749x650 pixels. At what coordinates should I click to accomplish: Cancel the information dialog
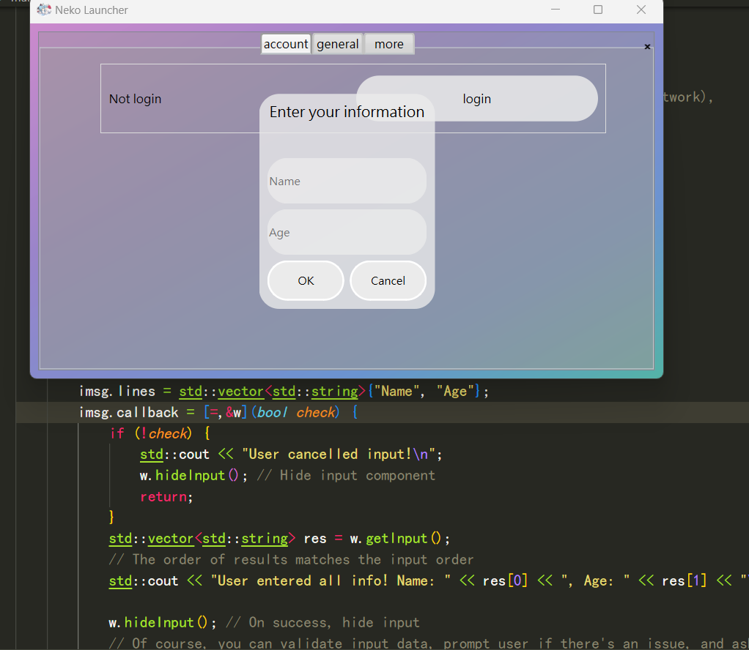[x=388, y=280]
